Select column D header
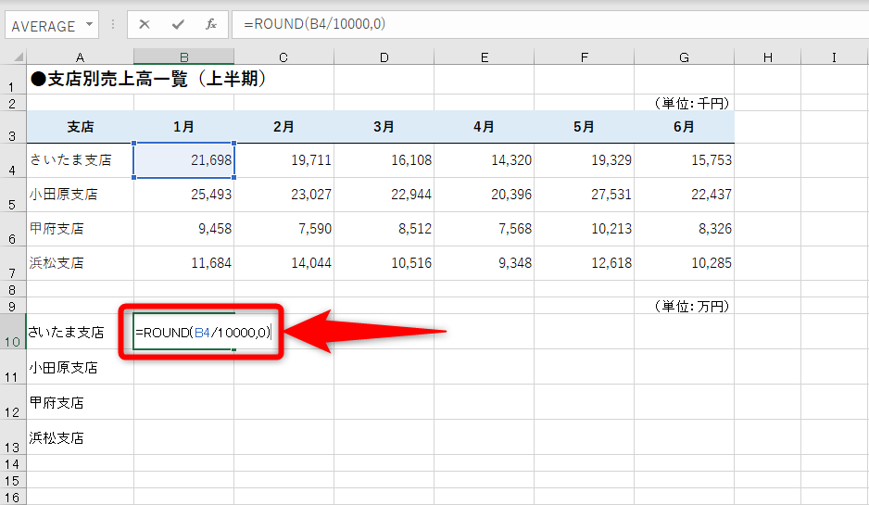 click(384, 57)
